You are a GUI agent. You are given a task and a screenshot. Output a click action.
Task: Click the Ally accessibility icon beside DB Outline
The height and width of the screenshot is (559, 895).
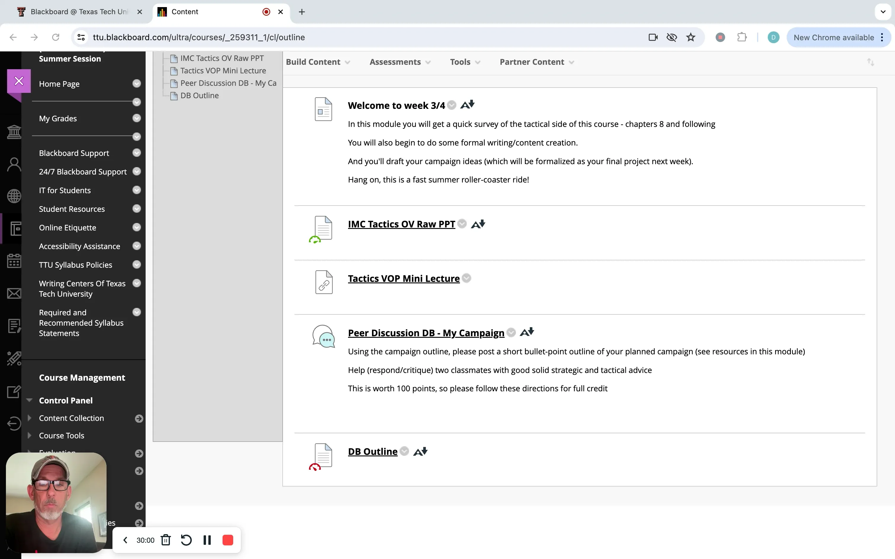(x=421, y=451)
